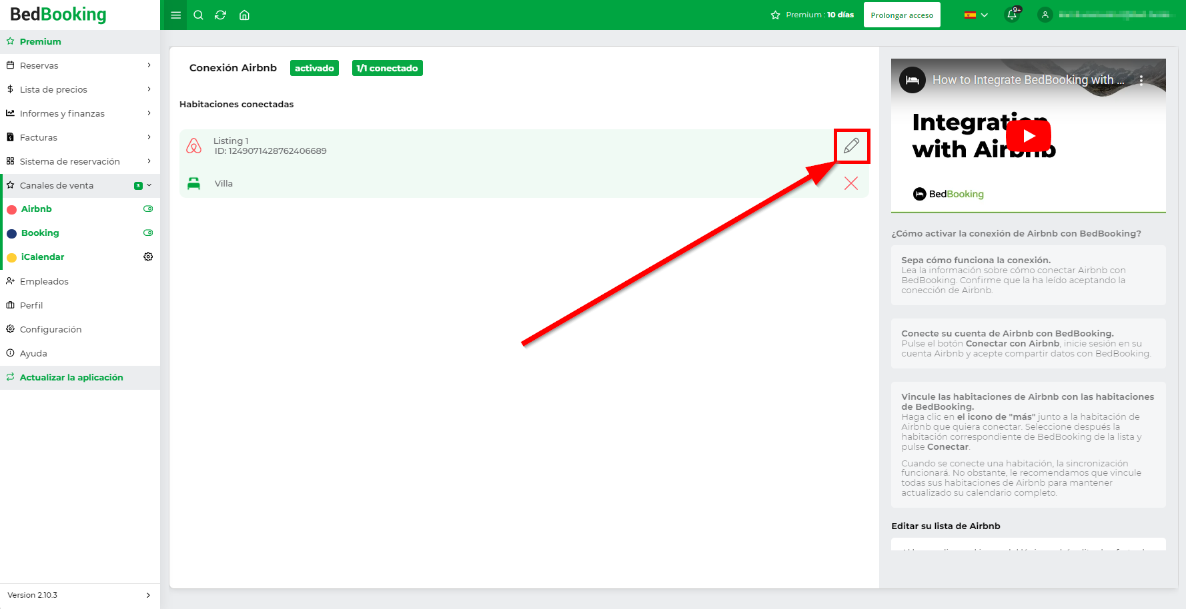Click Actualizar la aplicación
Viewport: 1186px width, 609px height.
click(80, 377)
